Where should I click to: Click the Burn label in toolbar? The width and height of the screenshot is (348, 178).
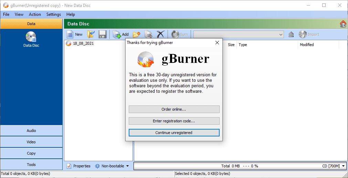coord(184,34)
